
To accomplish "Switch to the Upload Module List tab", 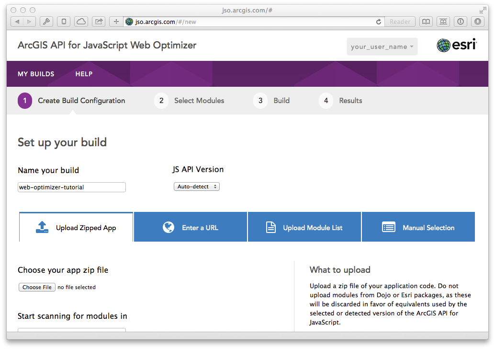I will [x=304, y=227].
